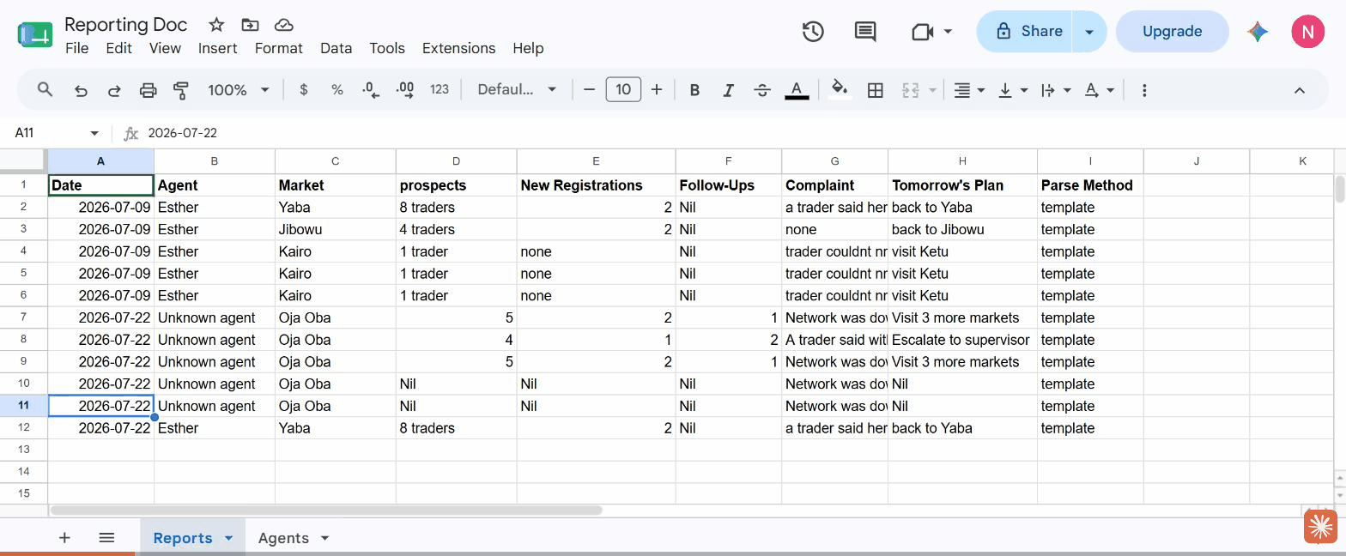1346x556 pixels.
Task: Open the fill color bucket
Action: [840, 89]
